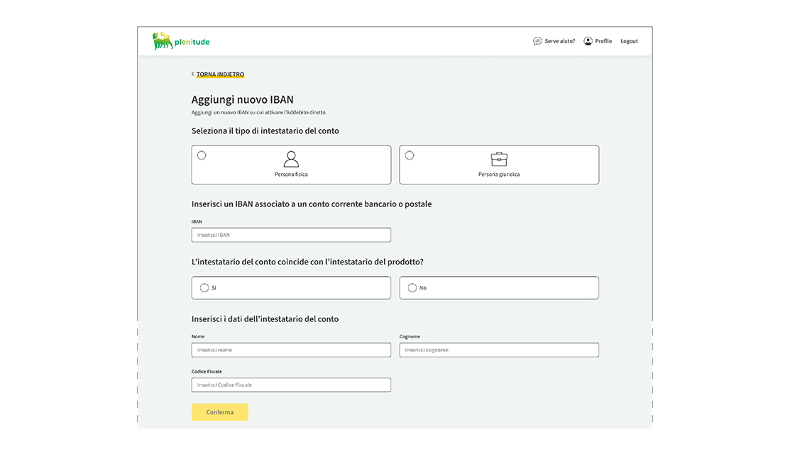Viewport: 790px width, 454px height.
Task: Go back via 'TORNA INDIETRO' link
Action: point(220,74)
